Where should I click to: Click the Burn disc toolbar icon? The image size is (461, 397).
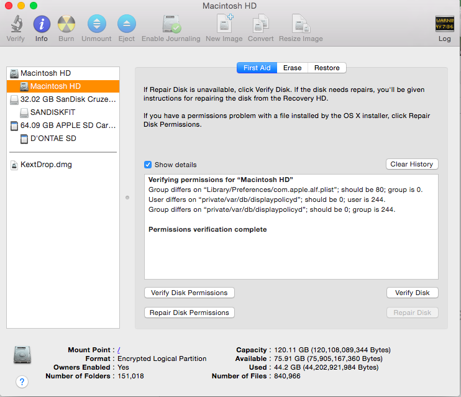(66, 24)
